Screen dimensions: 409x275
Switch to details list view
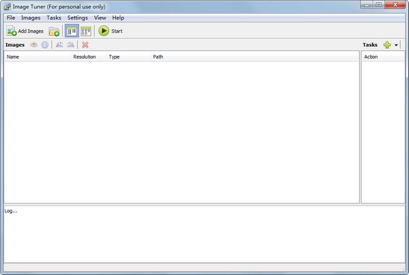pos(72,31)
